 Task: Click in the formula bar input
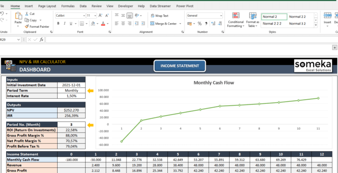pyautogui.click(x=192, y=39)
